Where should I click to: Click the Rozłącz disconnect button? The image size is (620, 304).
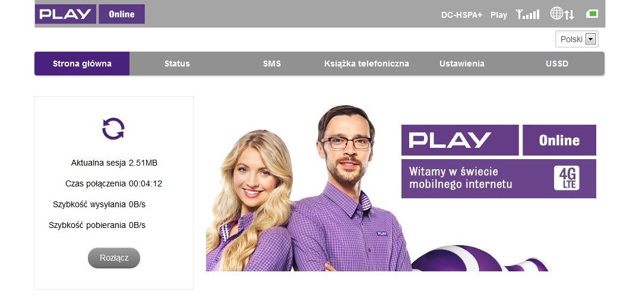coord(114,258)
